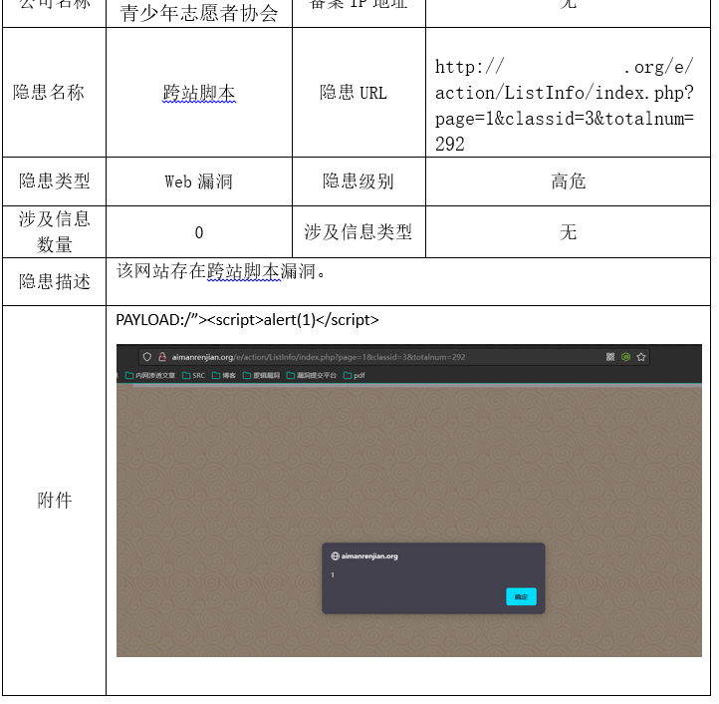The width and height of the screenshot is (719, 704).
Task: Click the Web 漏洞 cell
Action: coord(199,181)
